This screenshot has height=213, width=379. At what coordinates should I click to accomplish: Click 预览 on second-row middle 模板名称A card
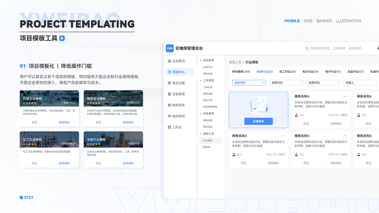pyautogui.click(x=306, y=163)
